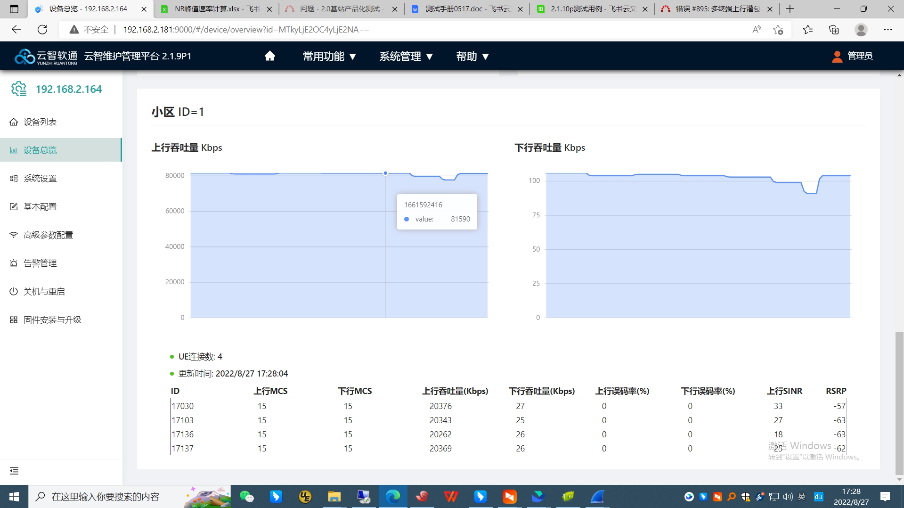Open the 帮助 dropdown
The image size is (904, 508).
pos(472,57)
